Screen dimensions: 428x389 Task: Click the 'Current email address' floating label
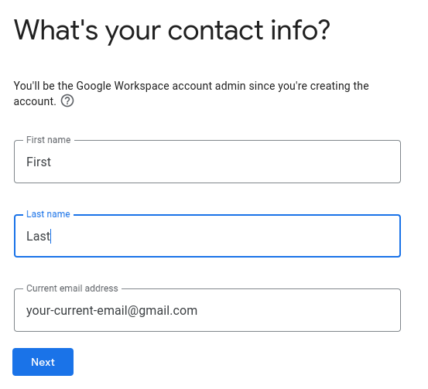tap(72, 288)
